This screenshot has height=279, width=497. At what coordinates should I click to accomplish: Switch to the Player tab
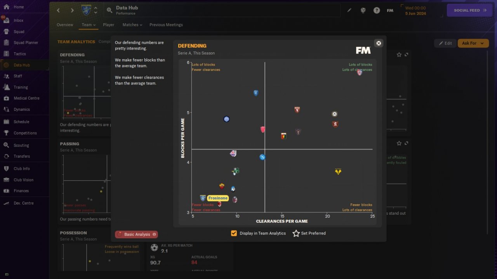pyautogui.click(x=109, y=25)
